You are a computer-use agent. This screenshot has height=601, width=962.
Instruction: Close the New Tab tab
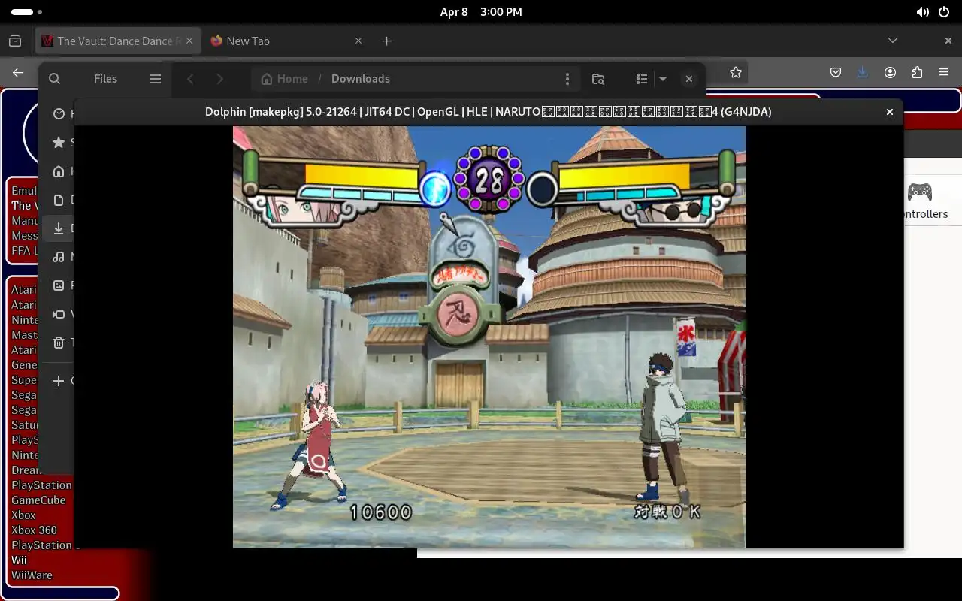358,41
